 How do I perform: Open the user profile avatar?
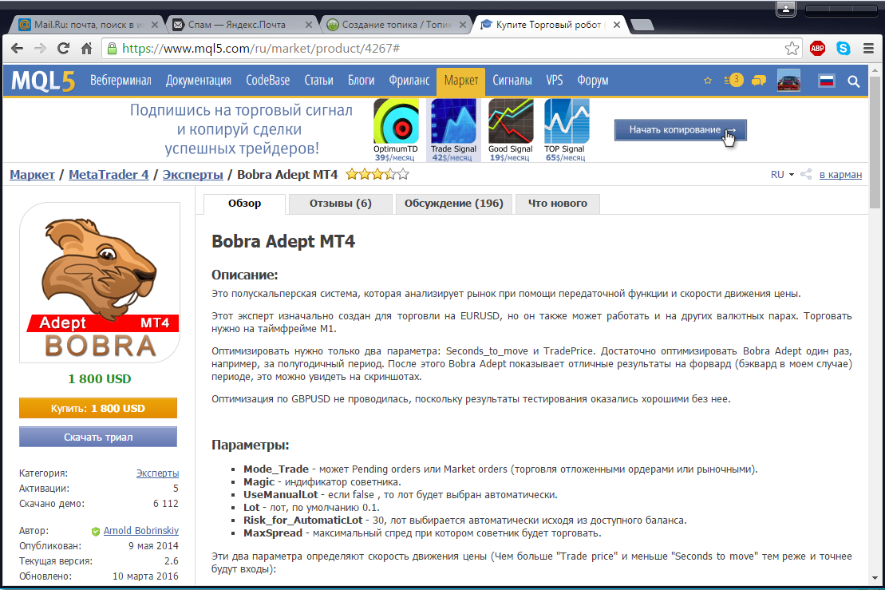click(788, 81)
